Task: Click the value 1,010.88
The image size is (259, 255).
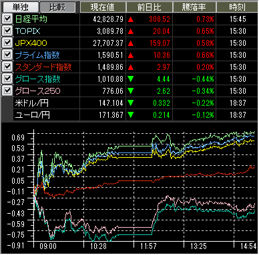Action: click(110, 79)
